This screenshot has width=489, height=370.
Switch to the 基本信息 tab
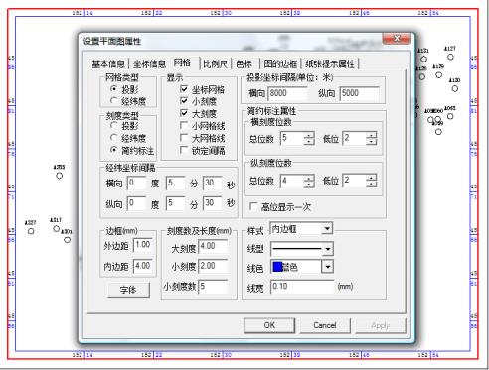click(x=108, y=63)
